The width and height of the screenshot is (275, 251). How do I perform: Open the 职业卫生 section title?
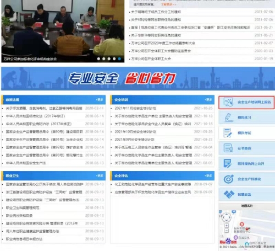pos(12,175)
